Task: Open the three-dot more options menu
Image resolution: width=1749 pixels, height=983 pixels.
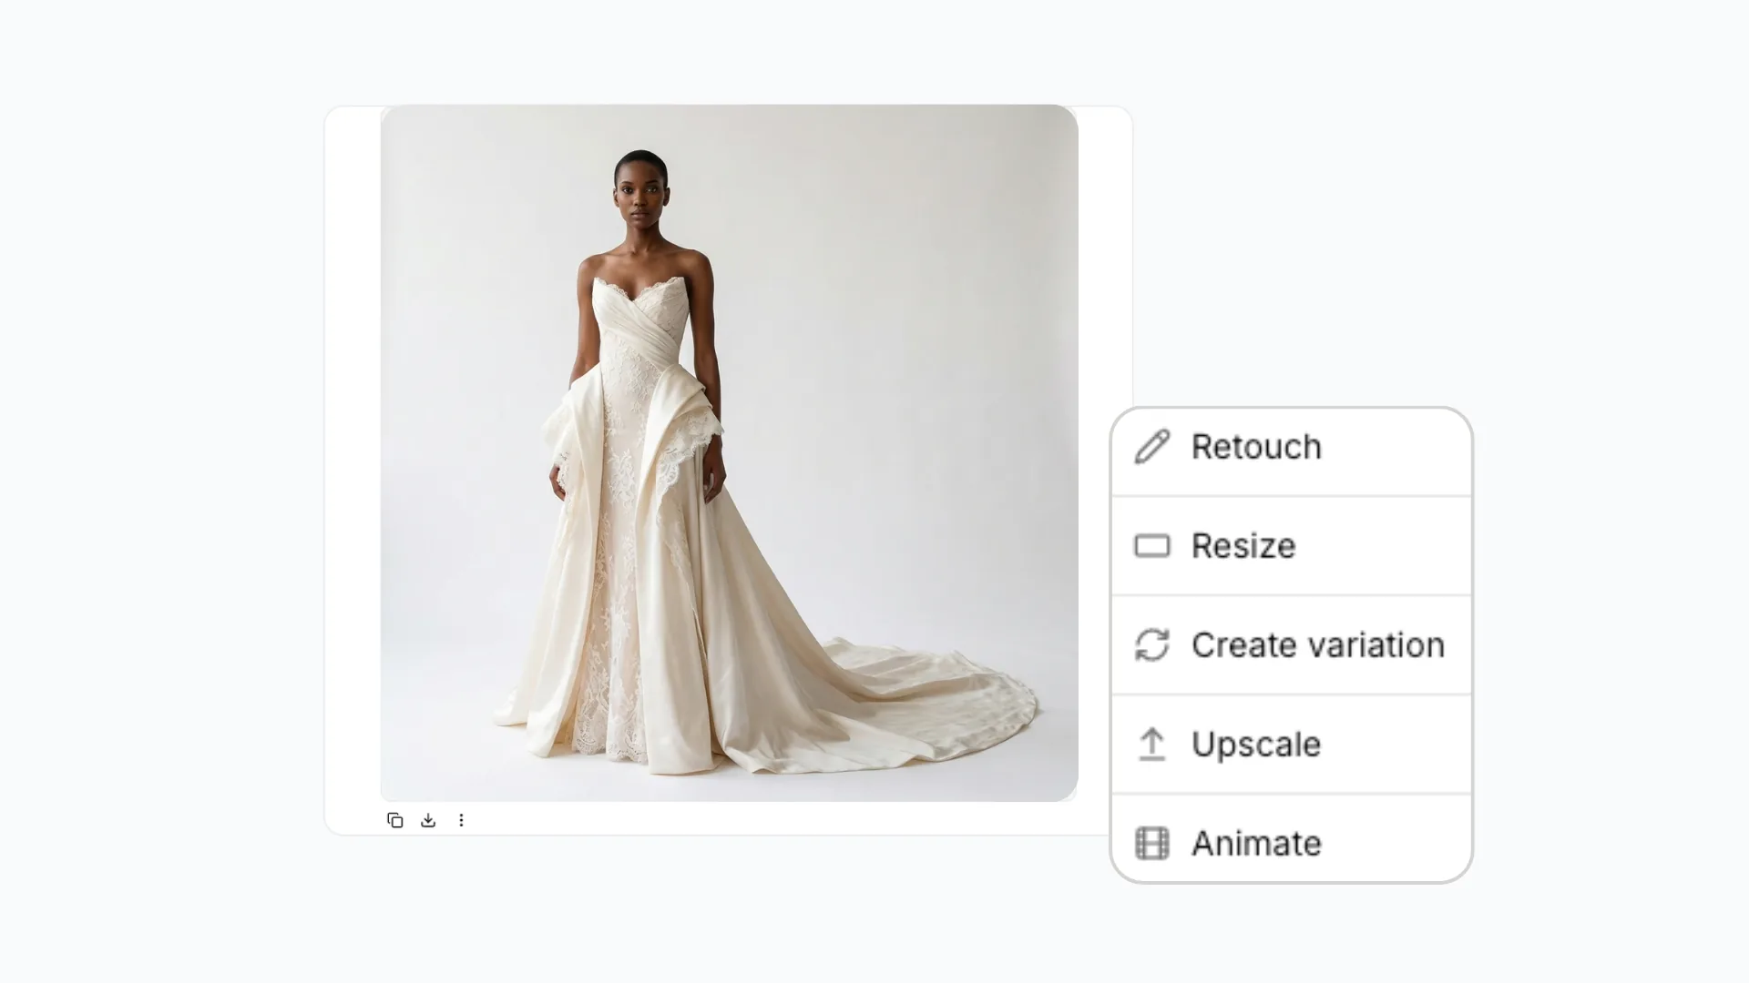Action: [461, 820]
